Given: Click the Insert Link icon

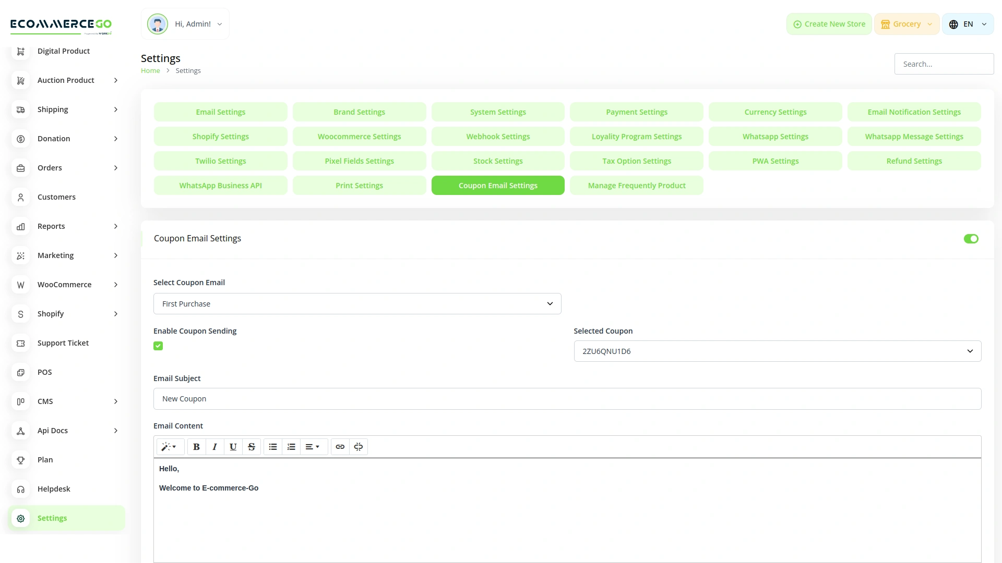Looking at the screenshot, I should tap(340, 447).
